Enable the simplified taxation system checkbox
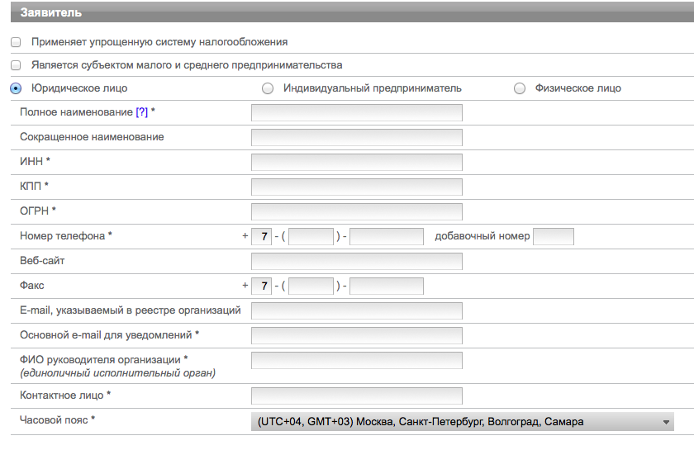The width and height of the screenshot is (694, 450). click(16, 42)
